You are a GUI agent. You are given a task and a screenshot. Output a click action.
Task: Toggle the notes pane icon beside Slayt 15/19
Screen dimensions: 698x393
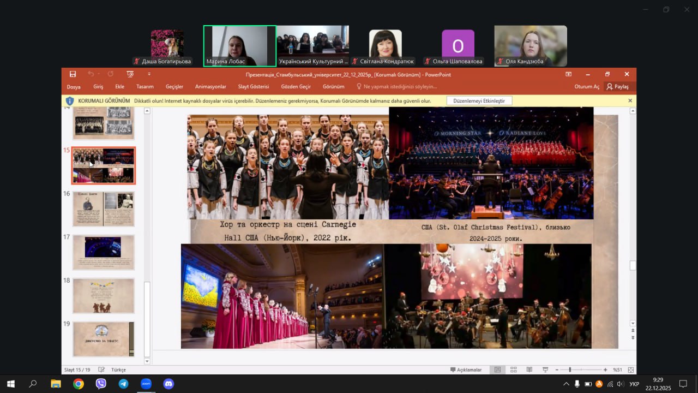click(x=101, y=370)
